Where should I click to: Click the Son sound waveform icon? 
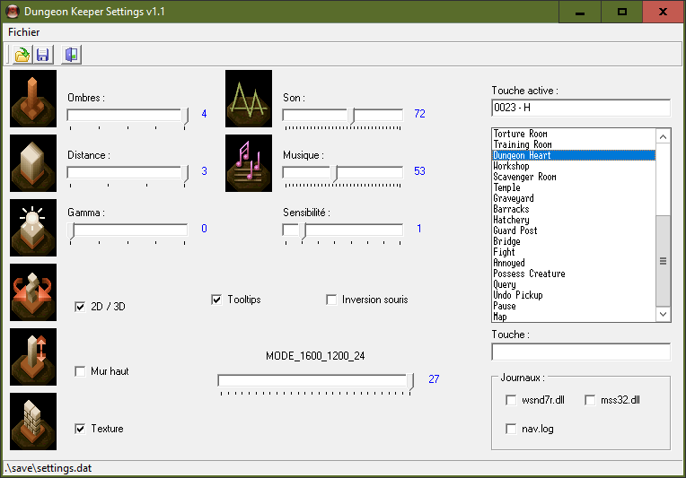pyautogui.click(x=249, y=100)
